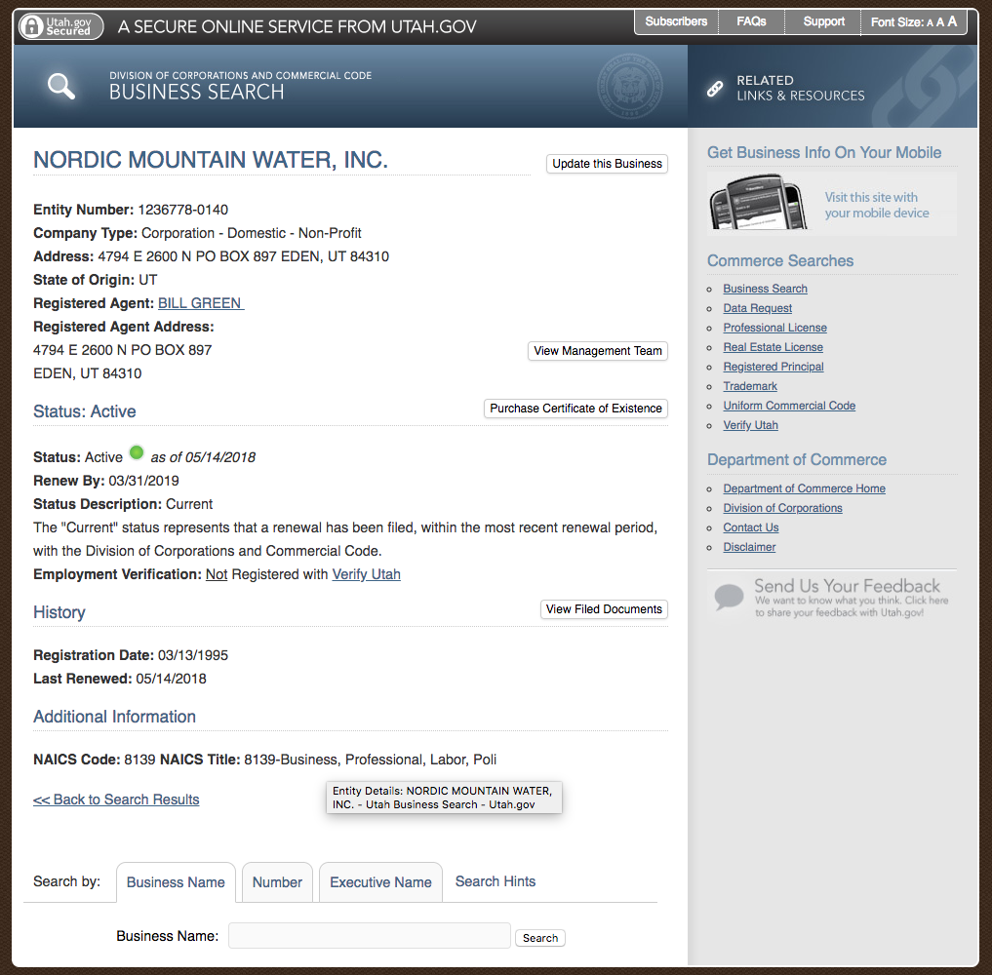Switch to the Number search tab
Screen dimensions: 992x975
point(277,882)
